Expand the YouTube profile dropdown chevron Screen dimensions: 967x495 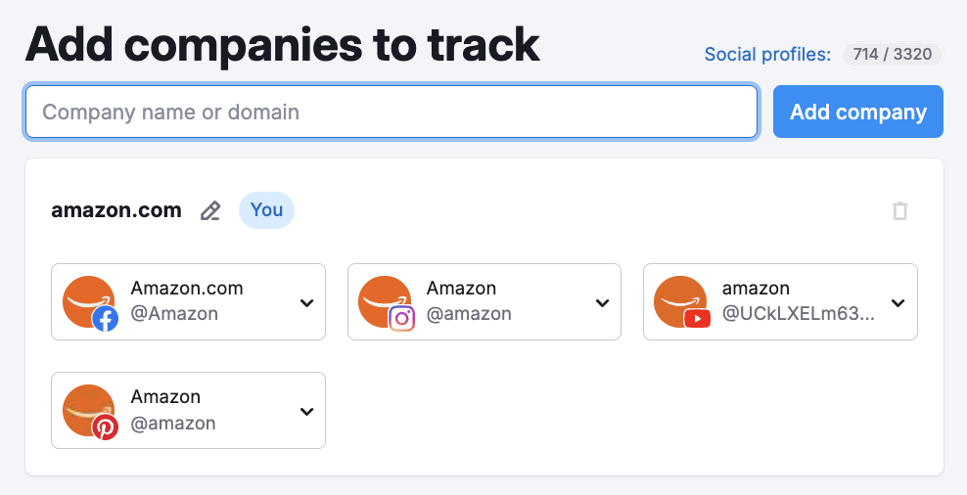click(x=898, y=302)
